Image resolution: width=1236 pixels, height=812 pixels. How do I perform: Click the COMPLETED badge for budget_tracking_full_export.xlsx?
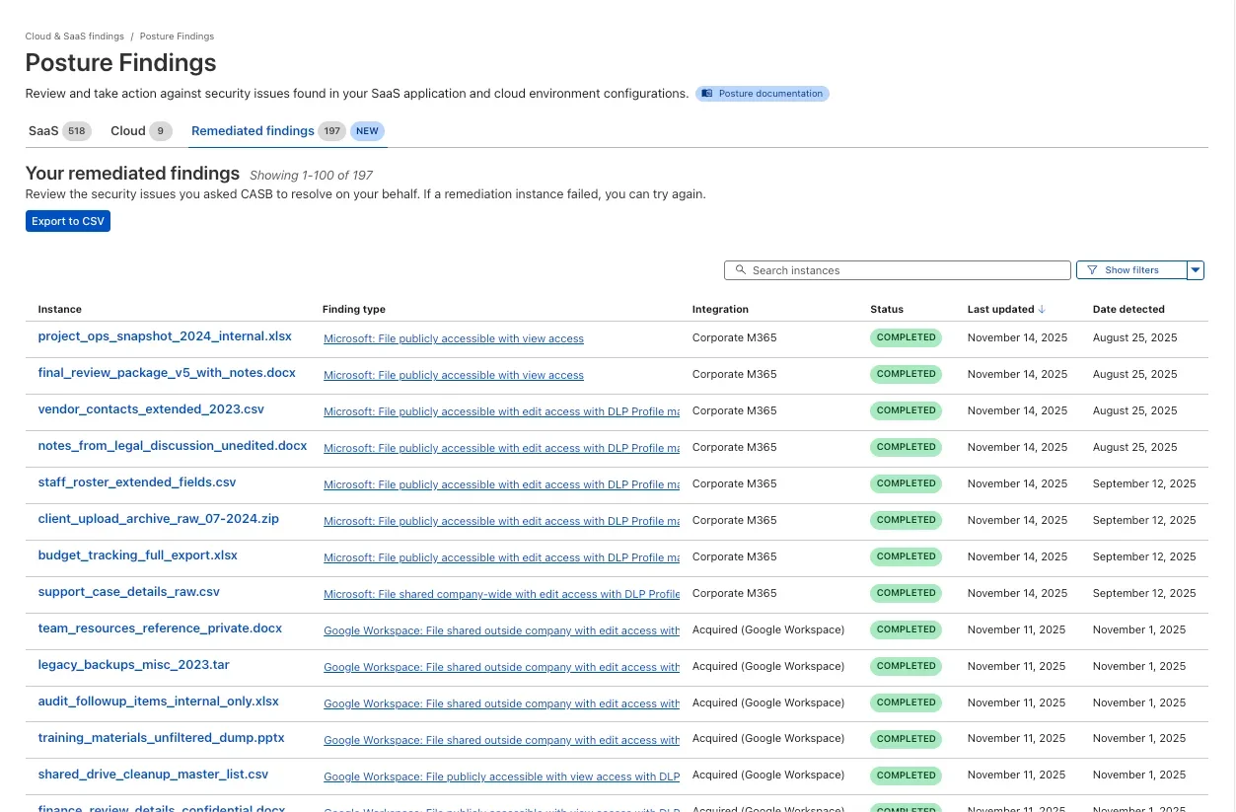906,555
